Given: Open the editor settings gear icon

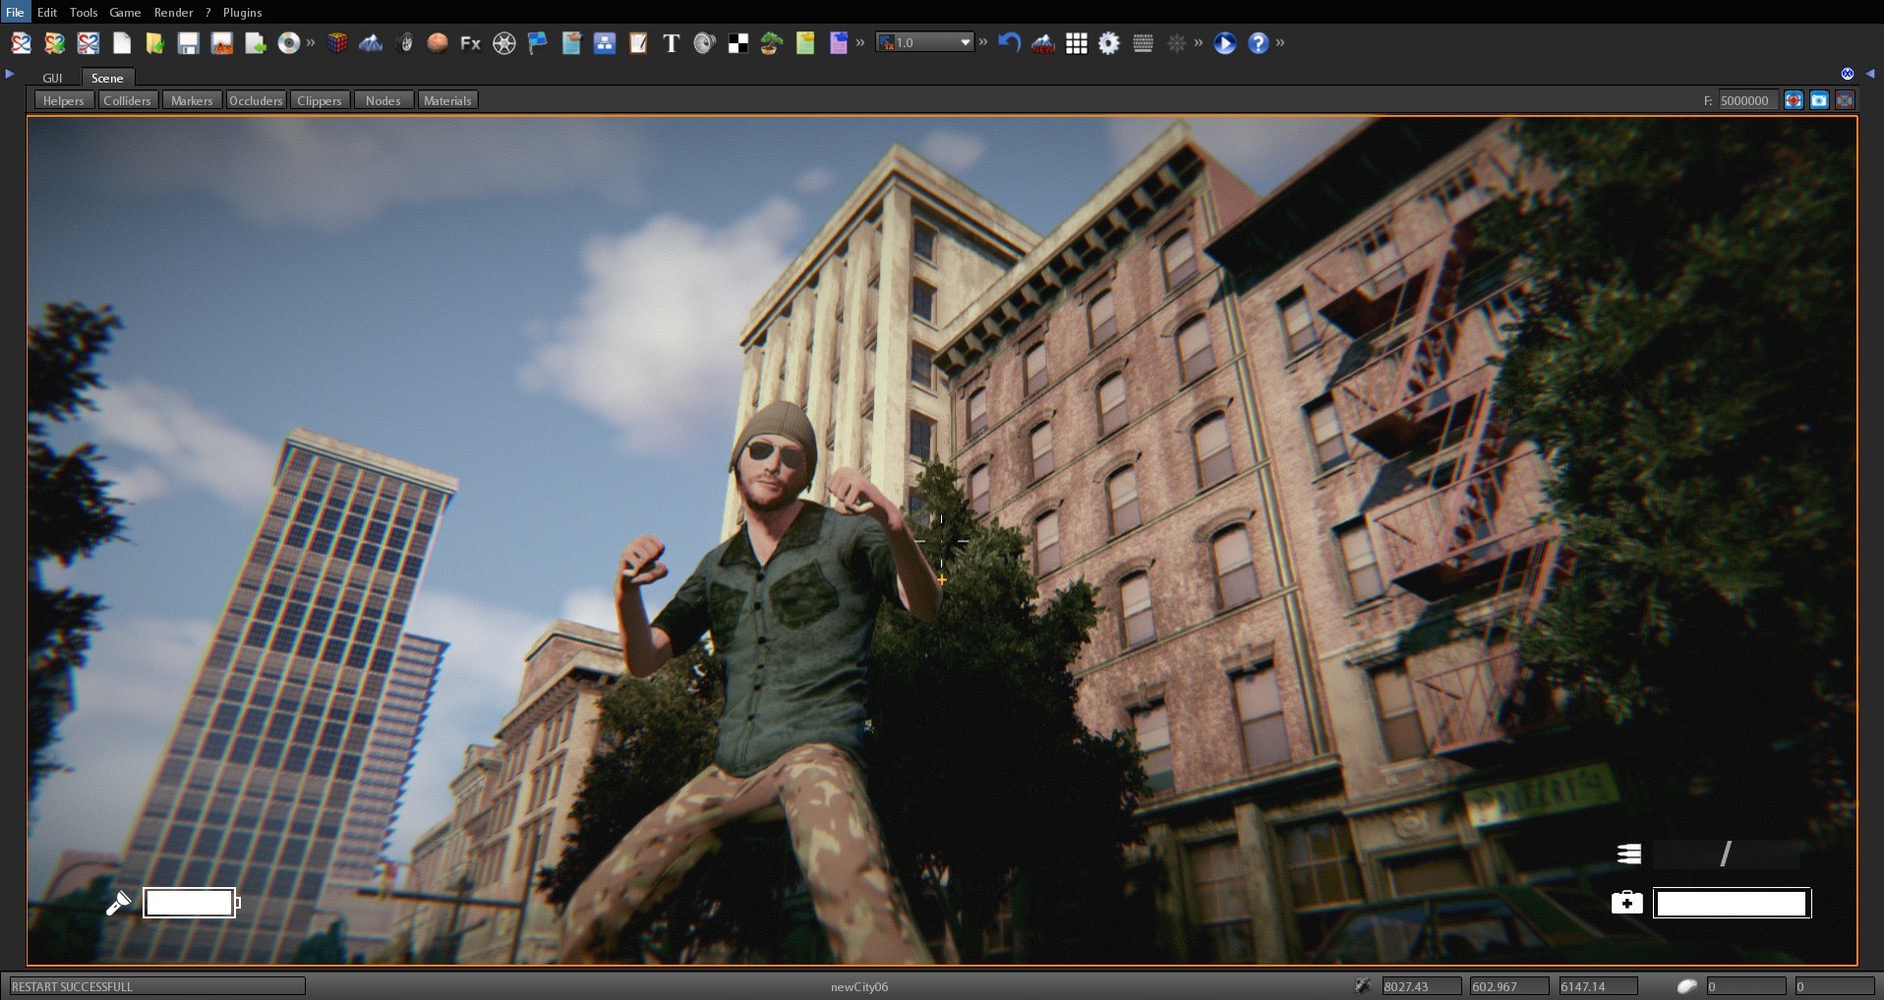Looking at the screenshot, I should [1109, 43].
